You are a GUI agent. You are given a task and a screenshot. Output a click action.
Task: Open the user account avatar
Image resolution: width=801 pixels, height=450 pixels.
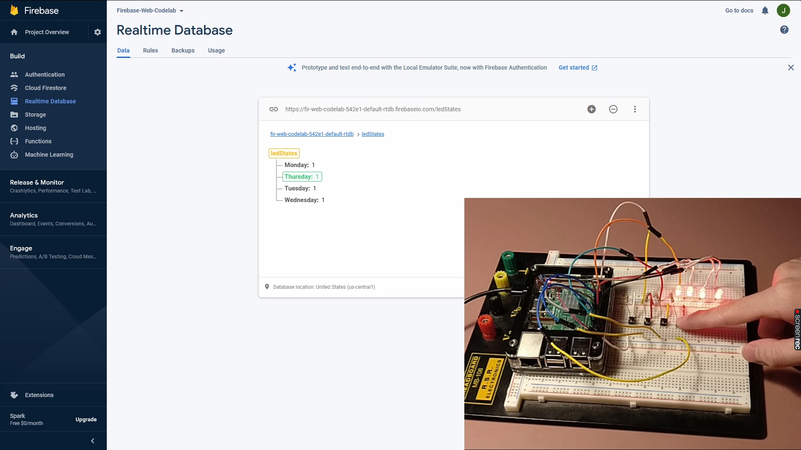[x=783, y=10]
